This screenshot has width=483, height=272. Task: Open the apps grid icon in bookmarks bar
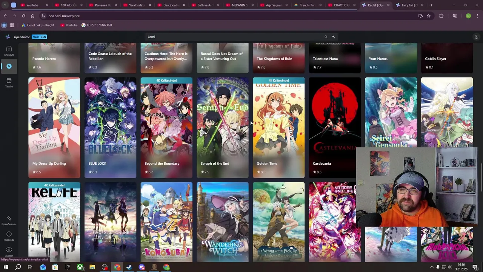[x=12, y=25]
